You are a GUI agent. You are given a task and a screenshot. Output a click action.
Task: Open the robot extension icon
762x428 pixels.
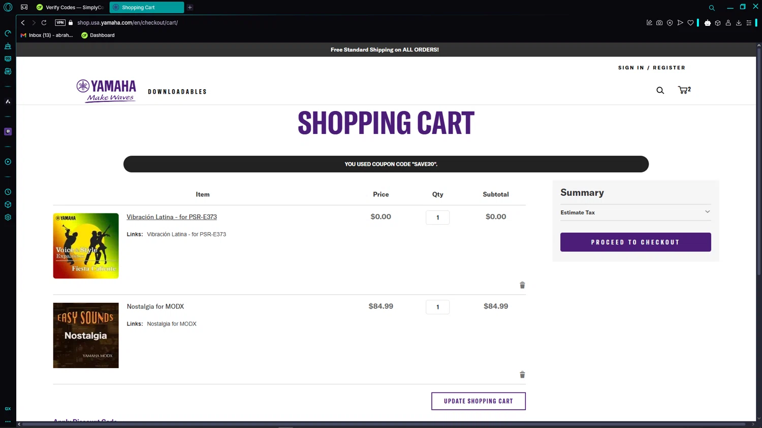pos(707,22)
